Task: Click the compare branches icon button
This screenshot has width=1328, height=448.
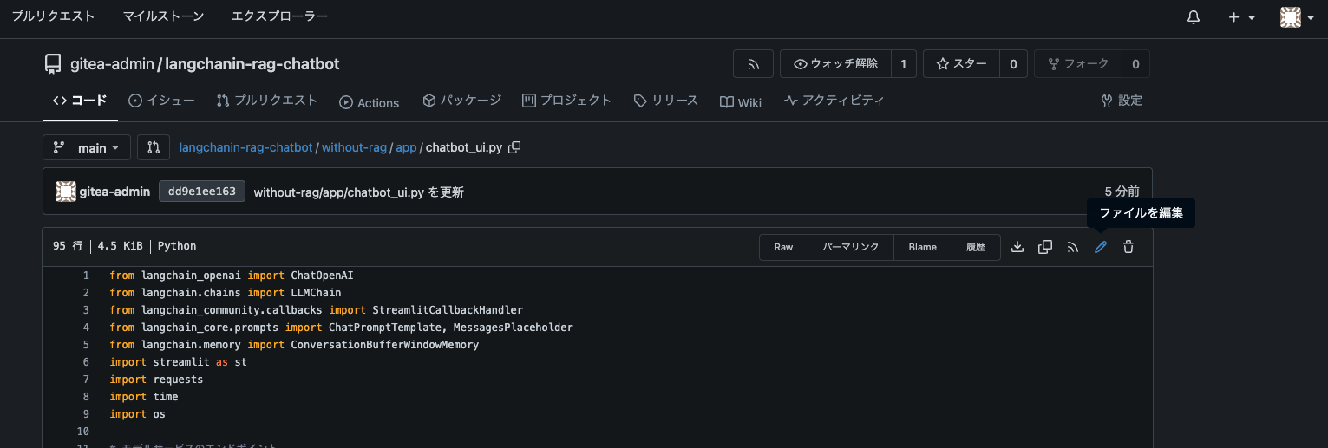Action: coord(154,147)
